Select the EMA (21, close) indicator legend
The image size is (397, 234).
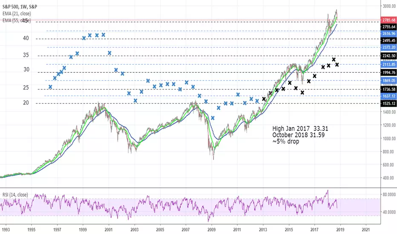pos(17,14)
